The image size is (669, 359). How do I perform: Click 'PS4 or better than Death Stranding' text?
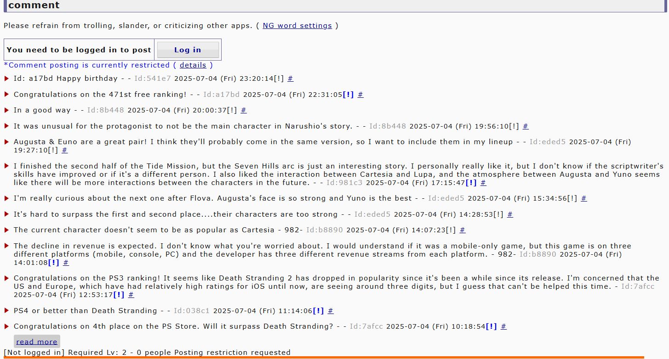(x=86, y=311)
